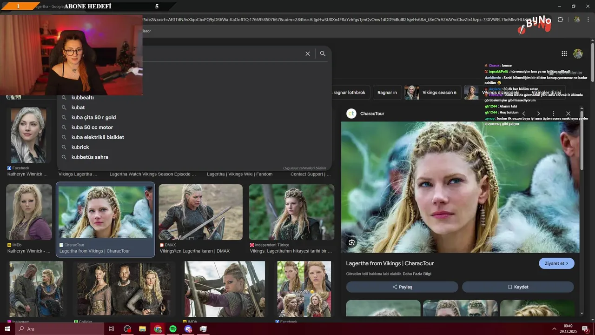The image size is (595, 335).
Task: Clear the Google search box text
Action: 307,54
